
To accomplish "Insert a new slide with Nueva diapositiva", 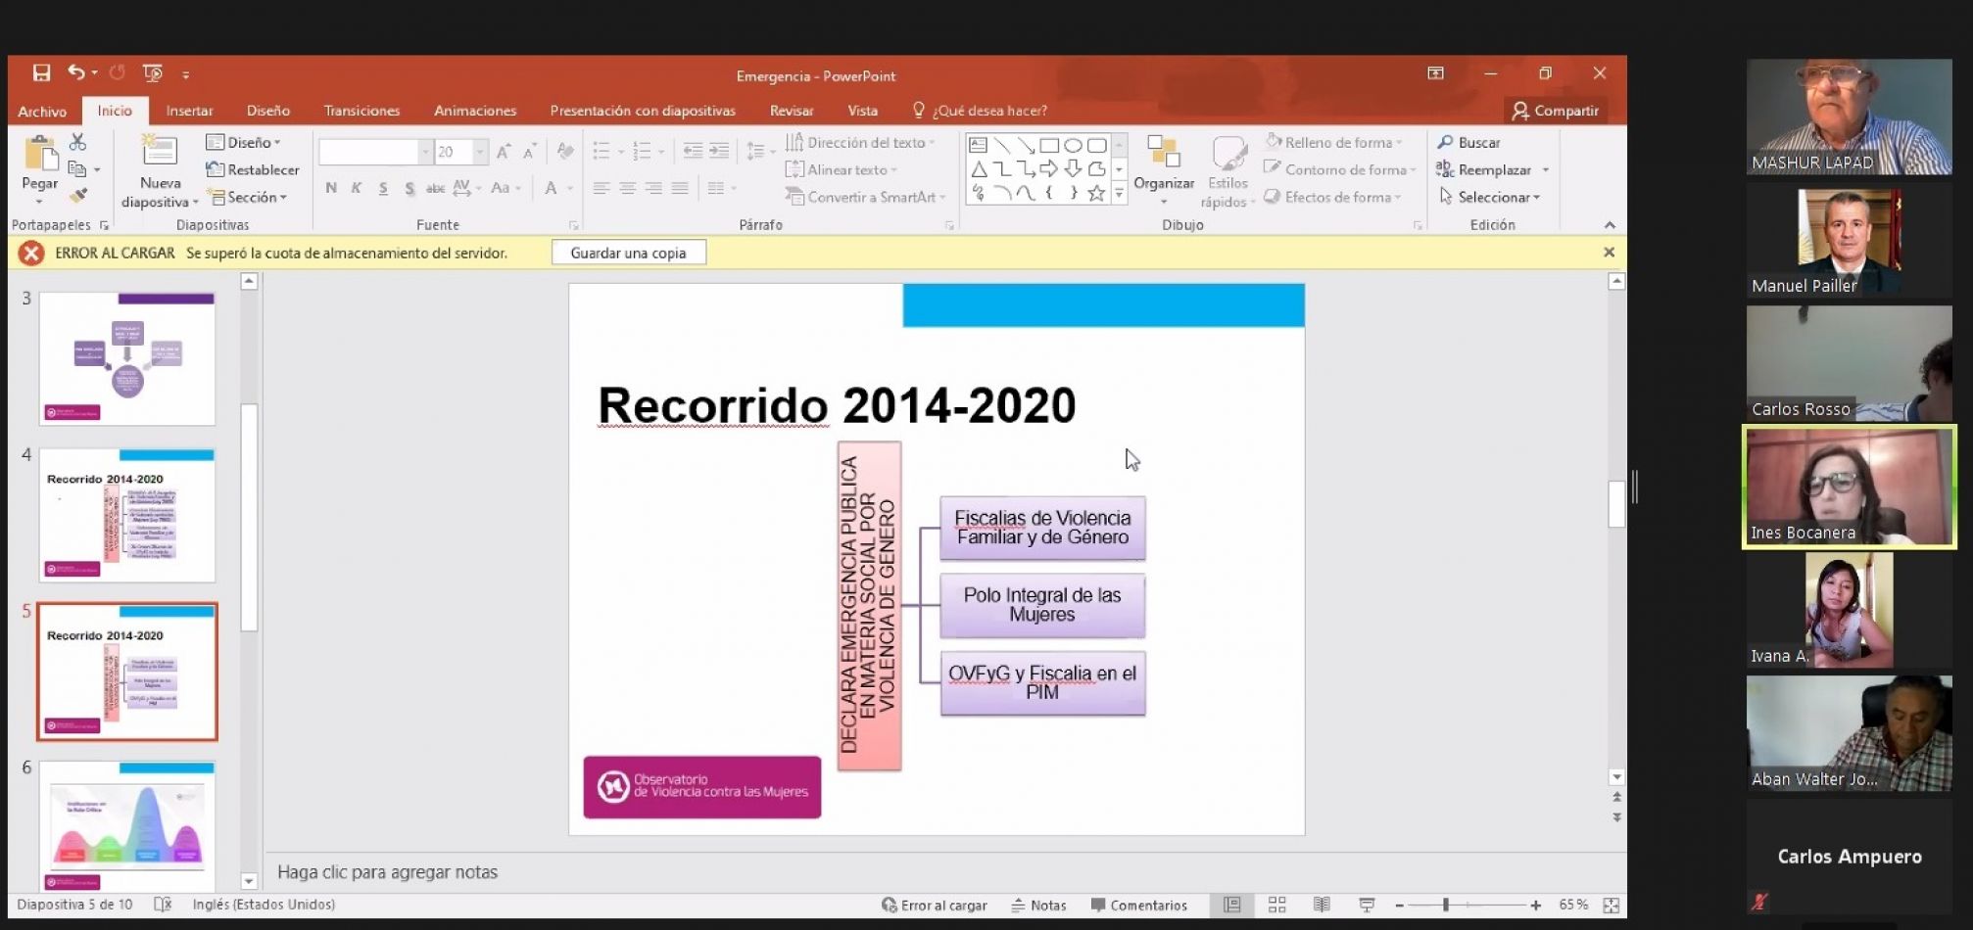I will [x=159, y=152].
